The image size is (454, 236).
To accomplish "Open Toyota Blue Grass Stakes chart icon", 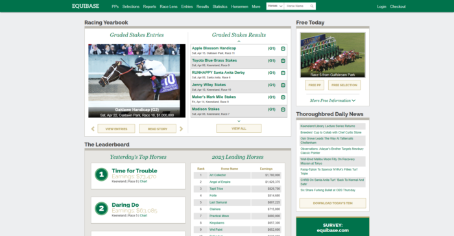I will tap(283, 61).
